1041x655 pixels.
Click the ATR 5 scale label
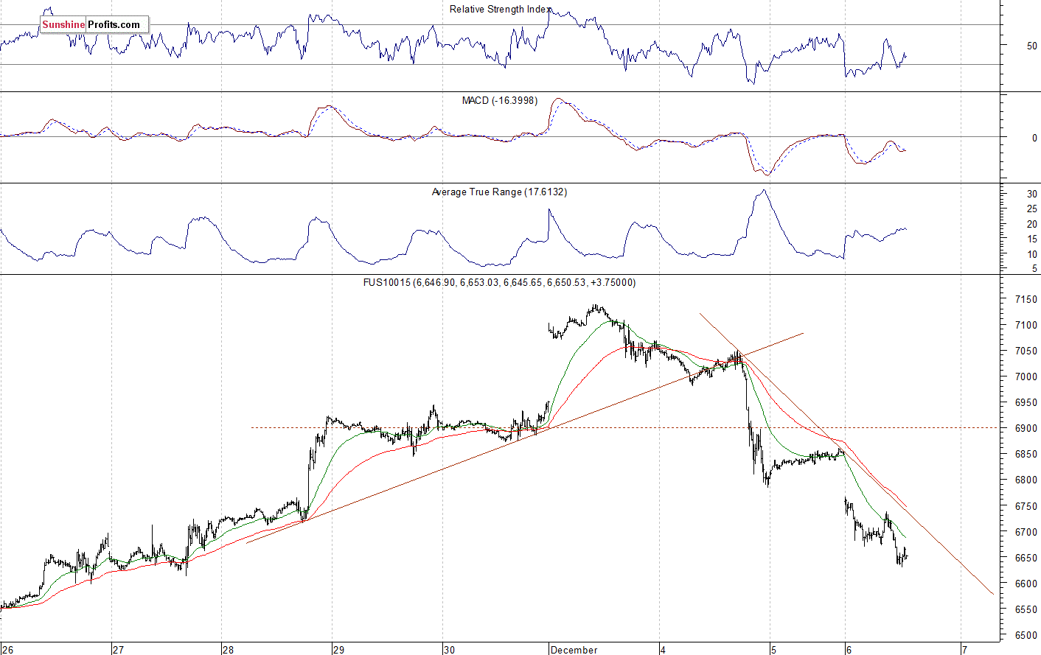click(x=1034, y=269)
